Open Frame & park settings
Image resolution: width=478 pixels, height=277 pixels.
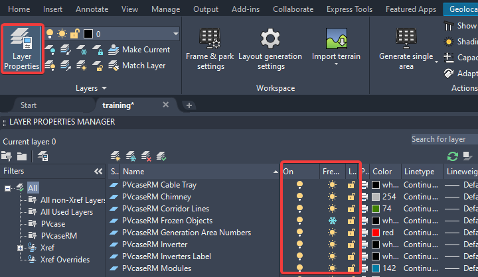210,48
